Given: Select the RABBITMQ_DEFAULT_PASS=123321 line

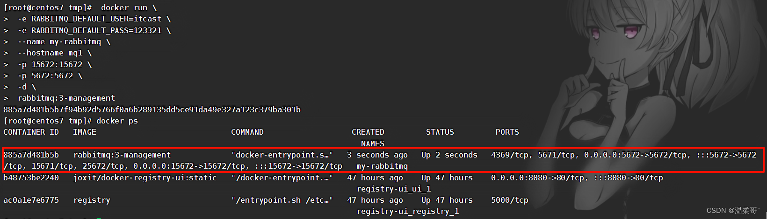Looking at the screenshot, I should pos(94,30).
